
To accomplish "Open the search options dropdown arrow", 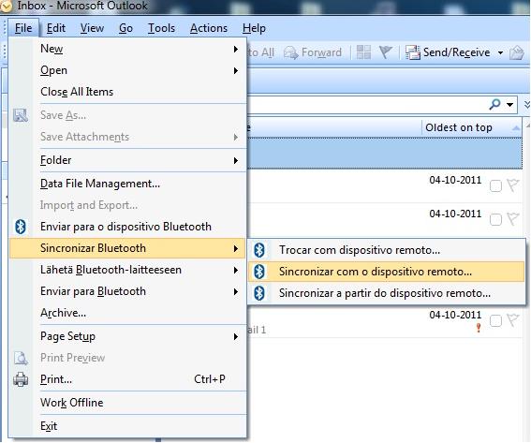I will pyautogui.click(x=509, y=105).
